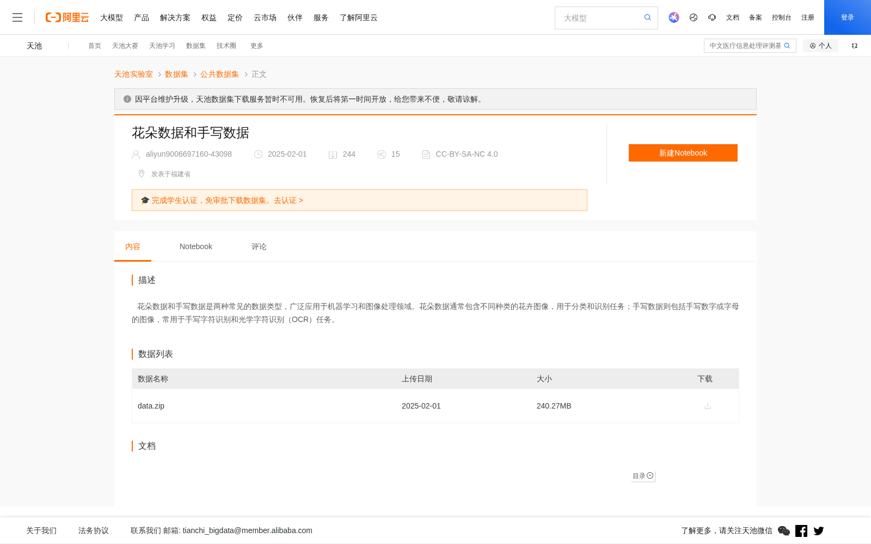
Task: Click the Alibaba Cloud logo
Action: click(67, 17)
